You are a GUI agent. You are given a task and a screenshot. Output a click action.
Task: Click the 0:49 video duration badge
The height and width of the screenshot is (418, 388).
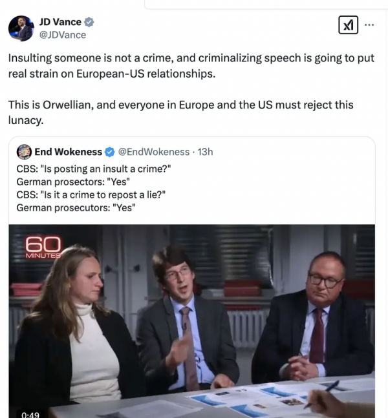tap(30, 415)
